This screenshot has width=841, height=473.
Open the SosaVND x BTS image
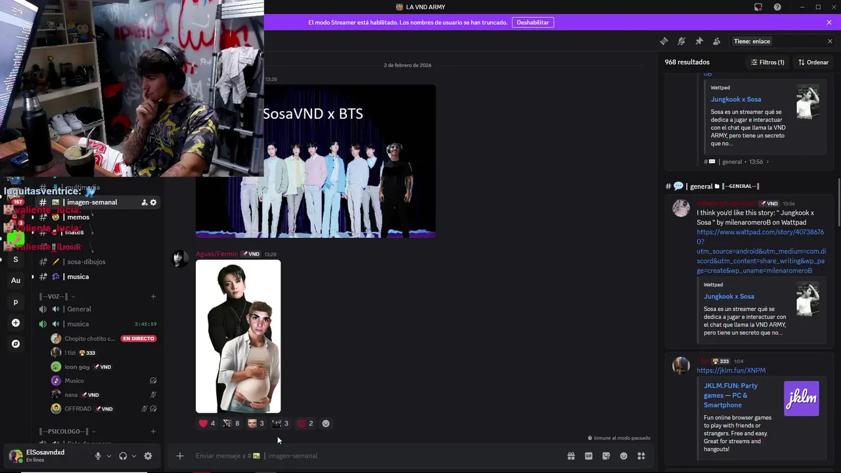coord(315,161)
